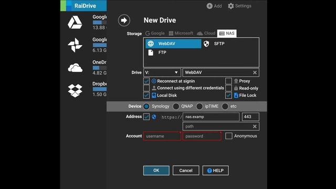The width and height of the screenshot is (336, 189).
Task: Select the etc device radio button
Action: 225,106
